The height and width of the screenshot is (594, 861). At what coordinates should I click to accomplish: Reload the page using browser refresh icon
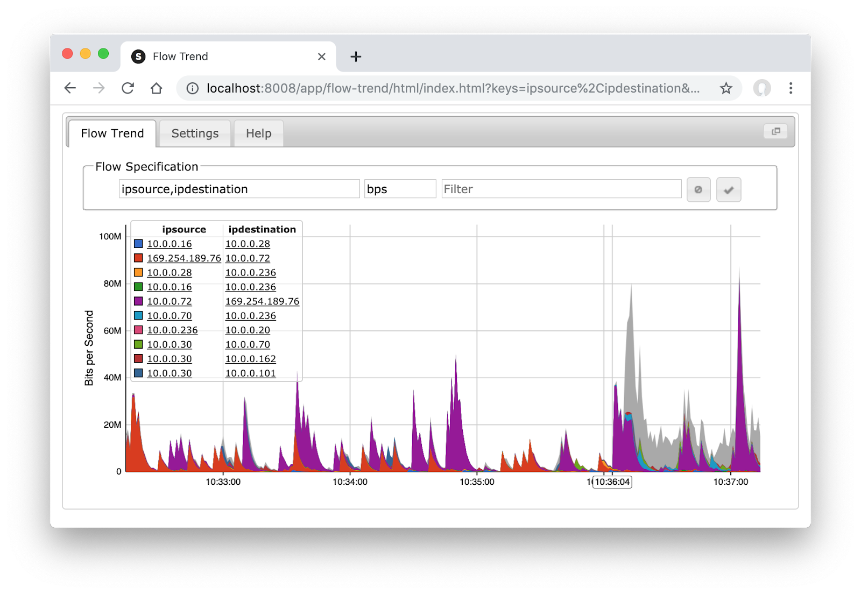[x=128, y=88]
